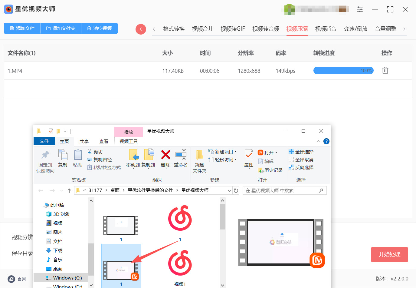Click the 100% conversion progress bar
416x288 pixels.
(x=343, y=70)
